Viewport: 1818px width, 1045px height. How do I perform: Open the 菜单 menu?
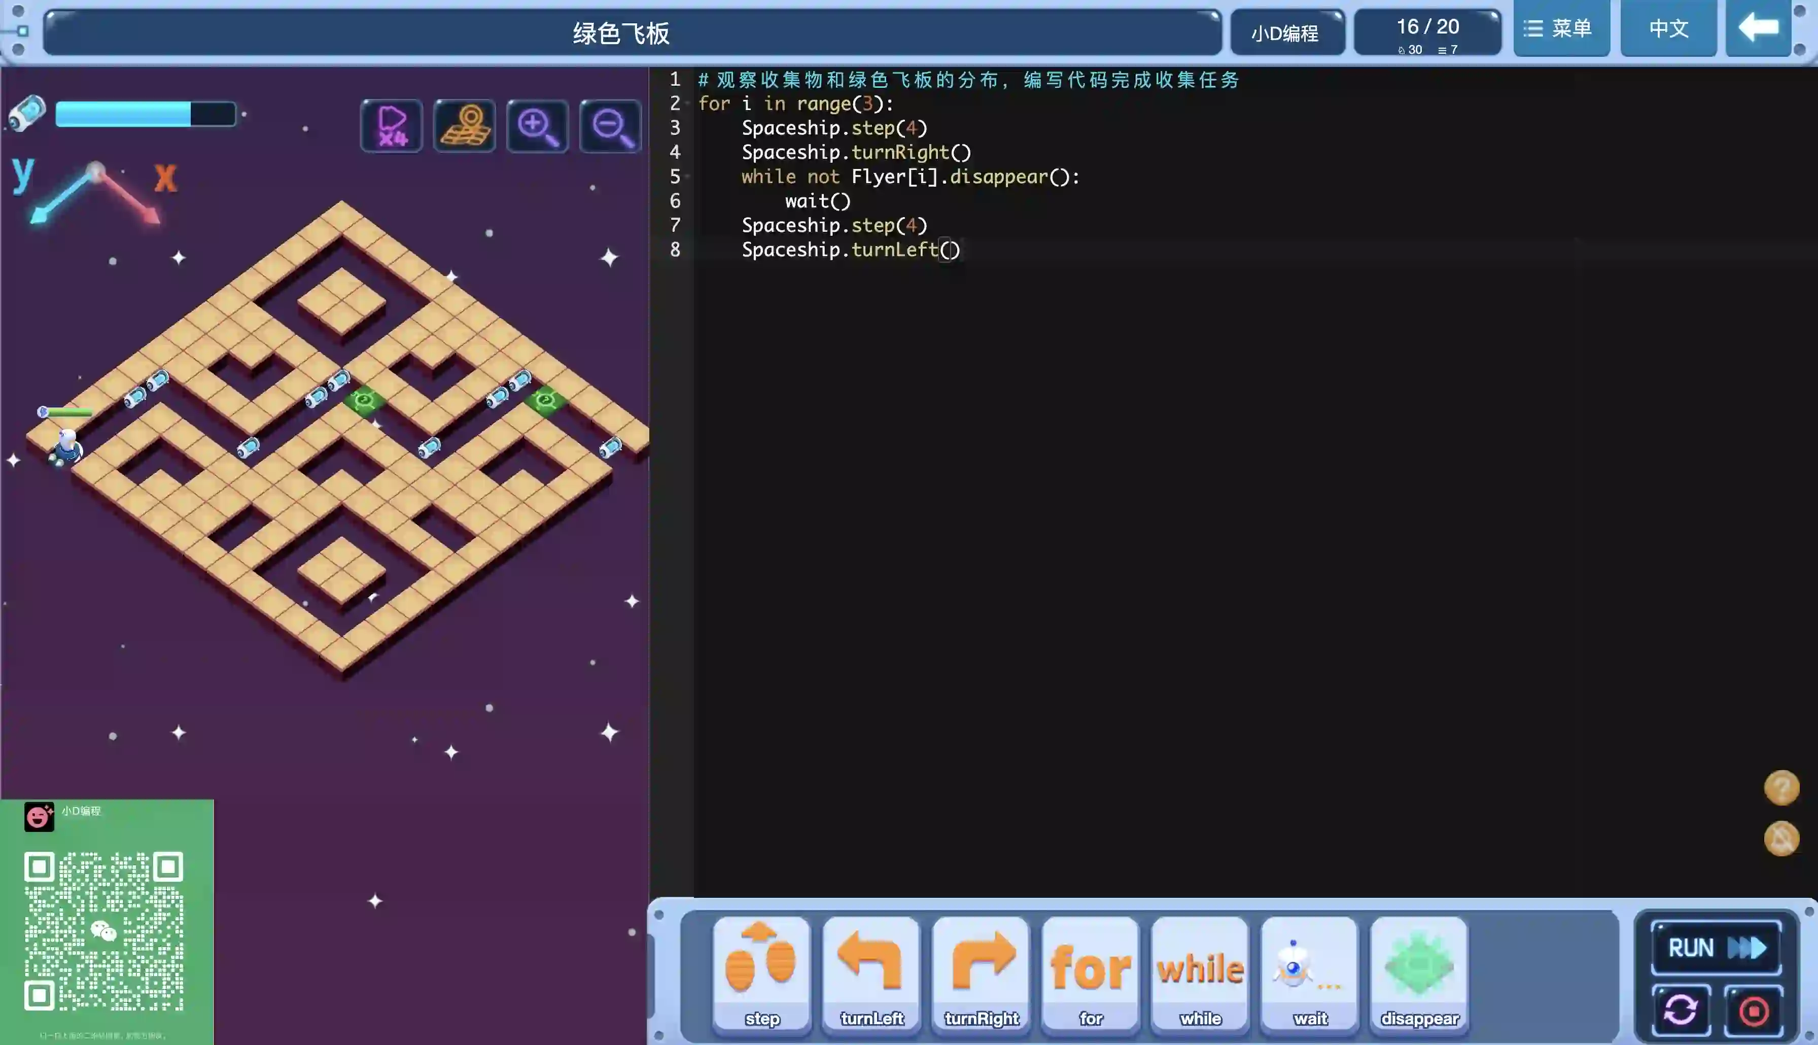pos(1561,29)
